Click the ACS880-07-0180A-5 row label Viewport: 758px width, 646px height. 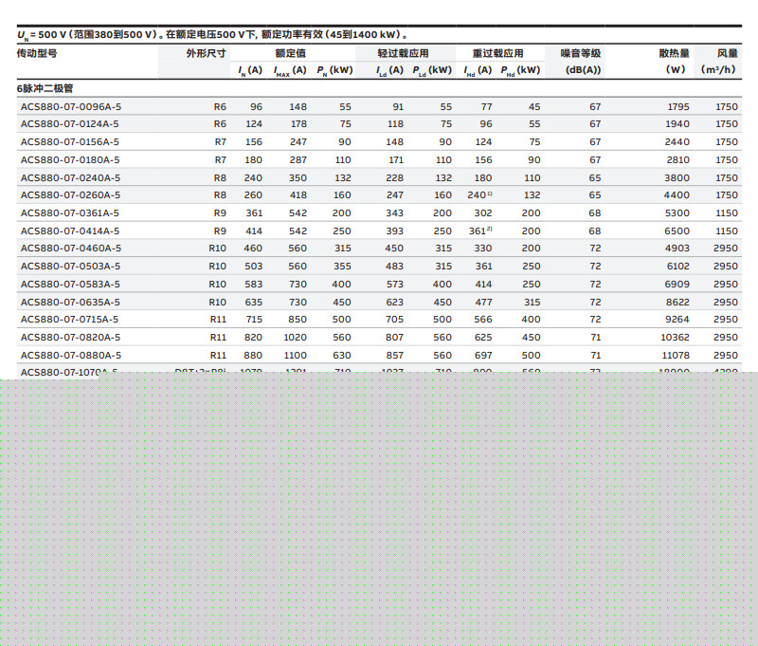[x=70, y=159]
